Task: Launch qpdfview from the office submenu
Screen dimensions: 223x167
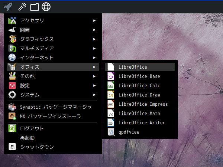Action: (x=140, y=132)
